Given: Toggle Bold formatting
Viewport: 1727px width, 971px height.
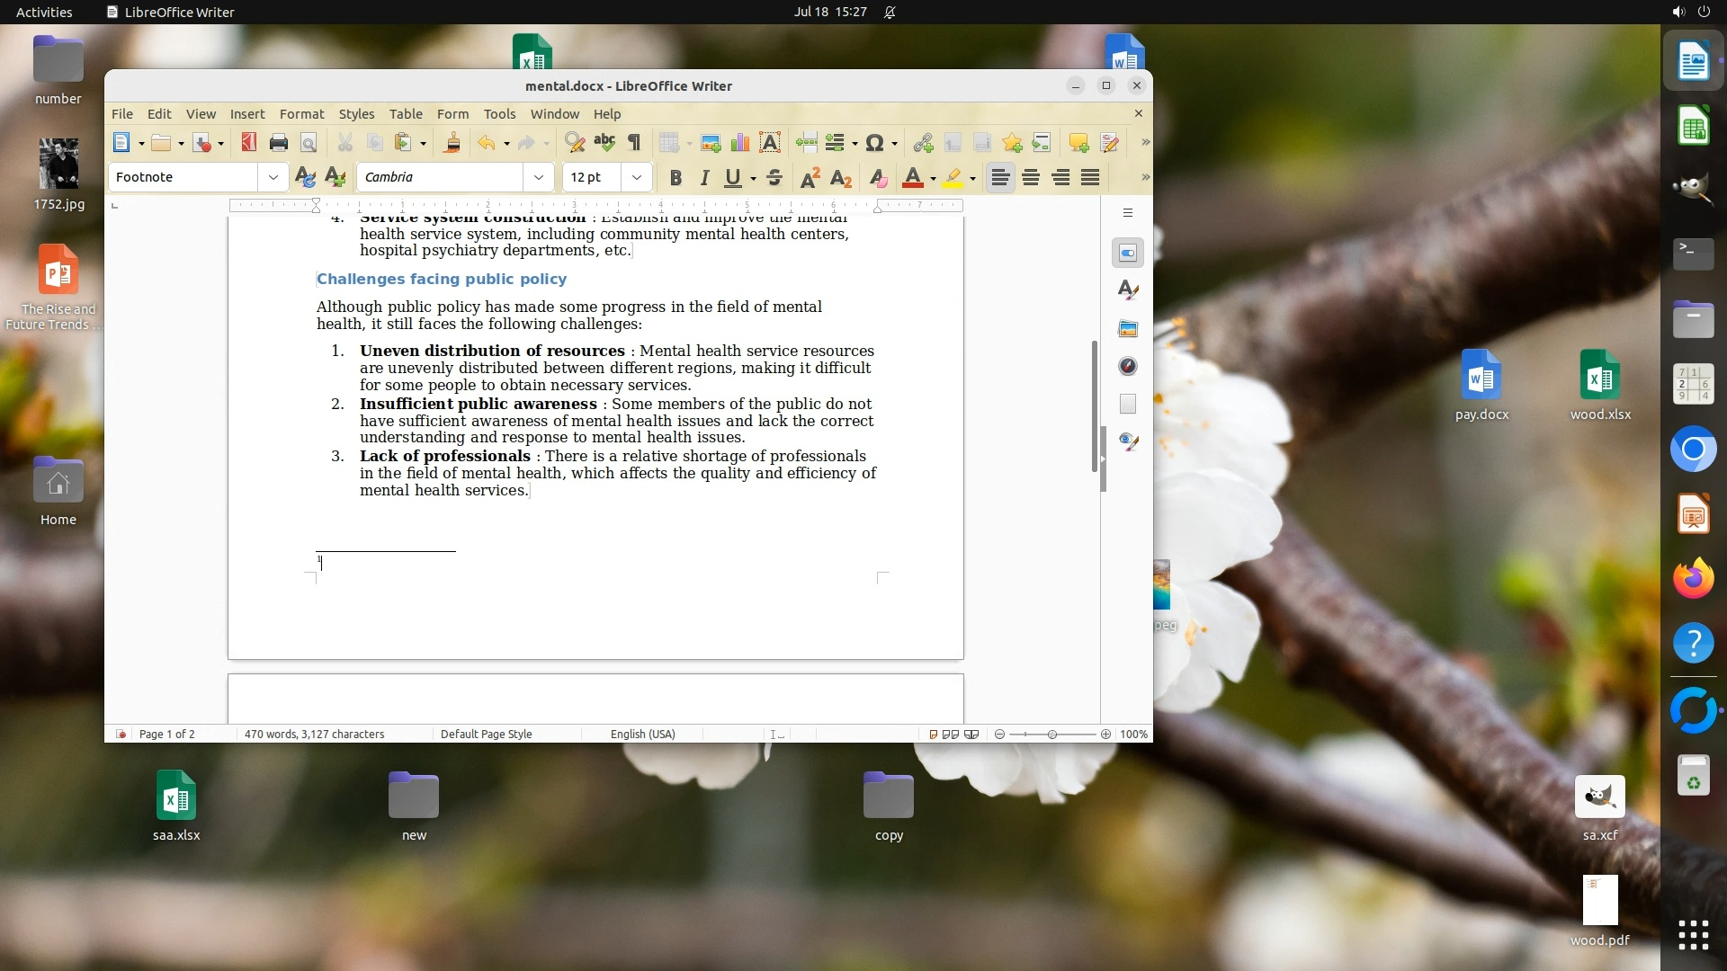Looking at the screenshot, I should click(x=676, y=178).
